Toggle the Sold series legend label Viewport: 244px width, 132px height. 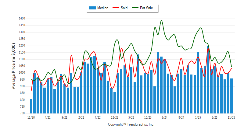pos(124,8)
